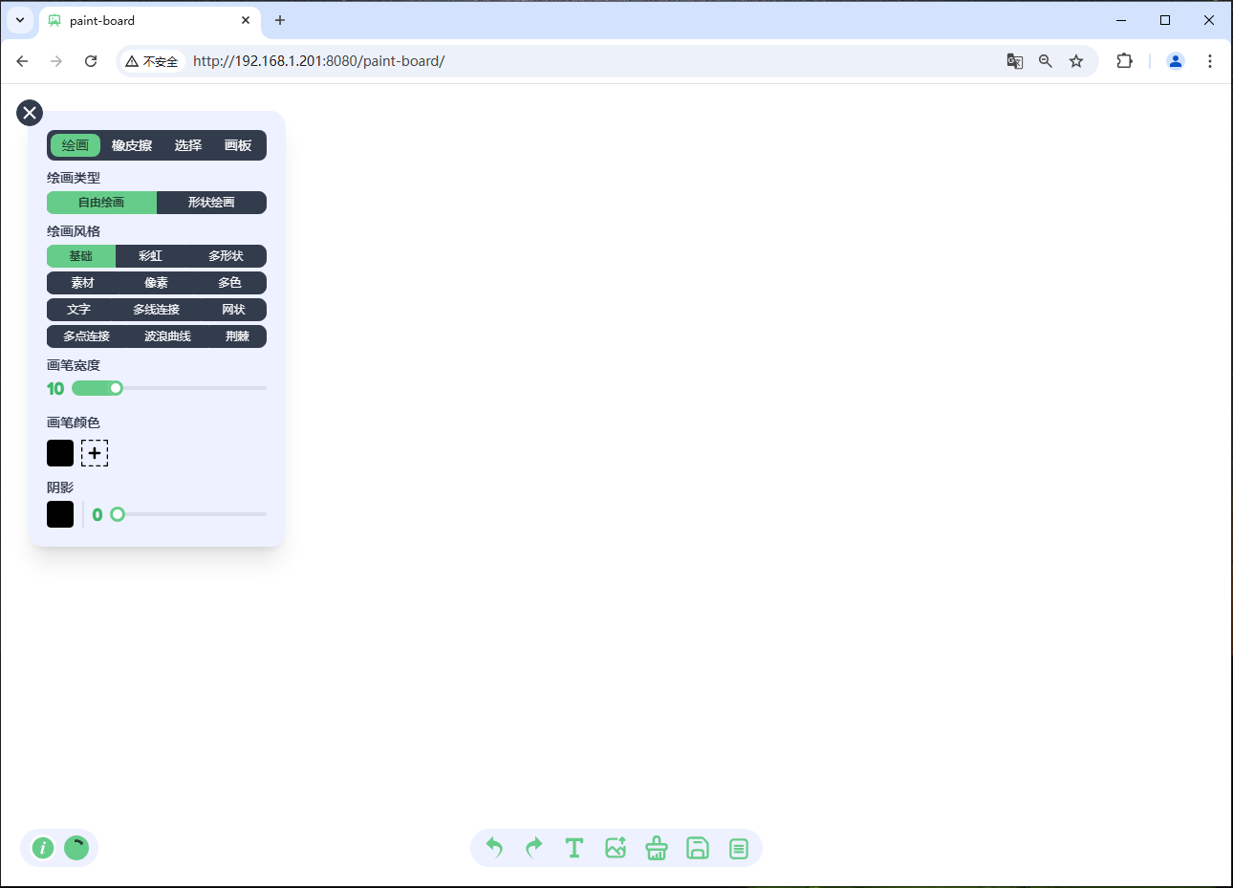The height and width of the screenshot is (888, 1233).
Task: Open the black 画笔颜色 color swatch
Action: click(x=60, y=453)
